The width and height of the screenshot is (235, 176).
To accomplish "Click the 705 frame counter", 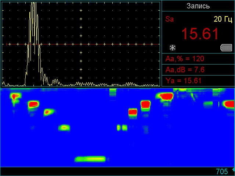I will pyautogui.click(x=222, y=172).
